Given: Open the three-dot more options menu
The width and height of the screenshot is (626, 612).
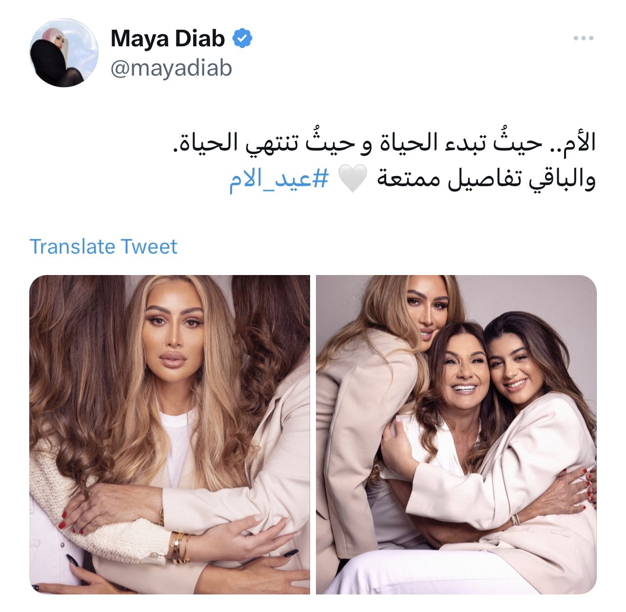Looking at the screenshot, I should point(583,38).
